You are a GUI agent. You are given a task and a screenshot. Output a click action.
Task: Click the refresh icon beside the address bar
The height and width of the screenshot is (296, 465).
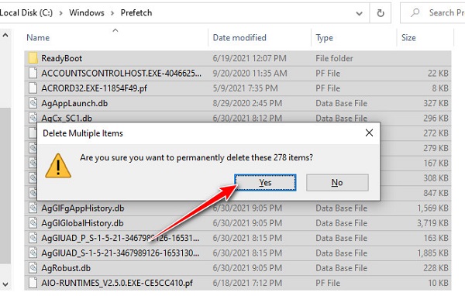(381, 12)
